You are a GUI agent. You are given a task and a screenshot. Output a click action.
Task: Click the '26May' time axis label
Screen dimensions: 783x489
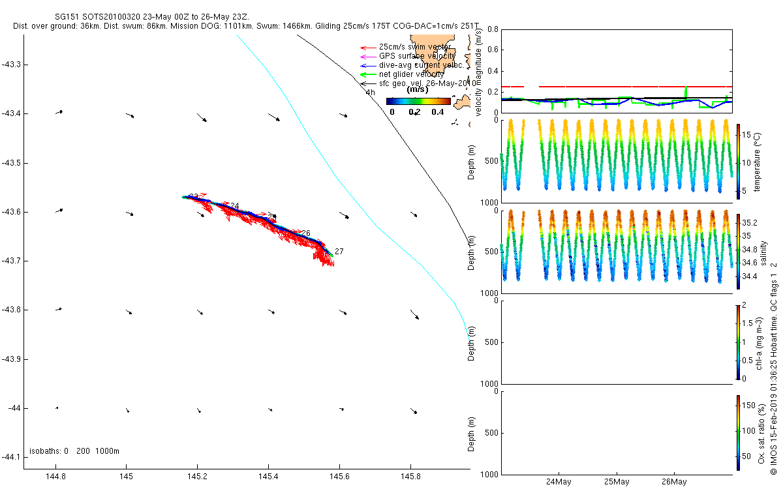[674, 482]
